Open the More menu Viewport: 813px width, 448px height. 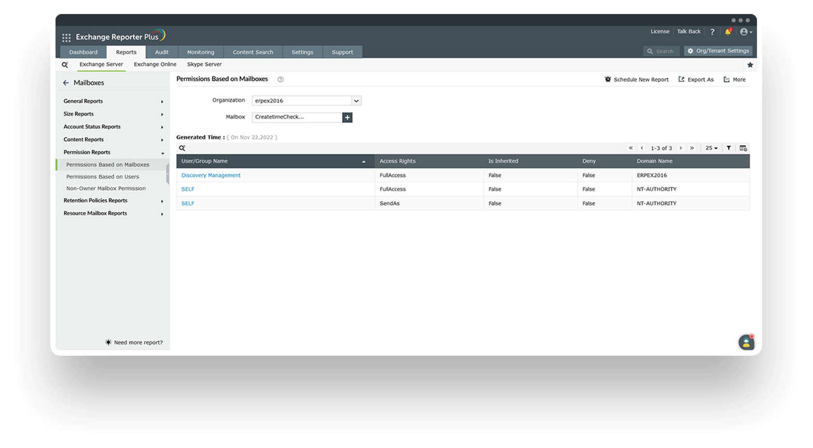coord(734,80)
